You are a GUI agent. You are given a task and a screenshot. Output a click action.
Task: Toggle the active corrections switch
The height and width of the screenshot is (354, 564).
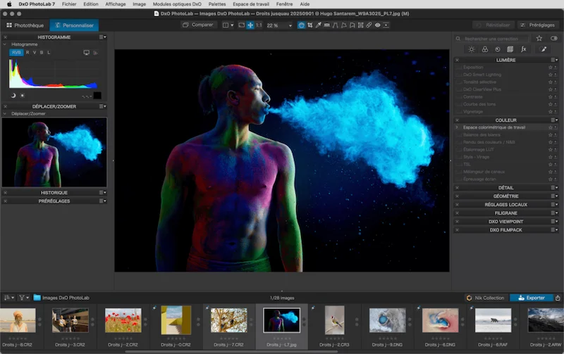pos(553,38)
